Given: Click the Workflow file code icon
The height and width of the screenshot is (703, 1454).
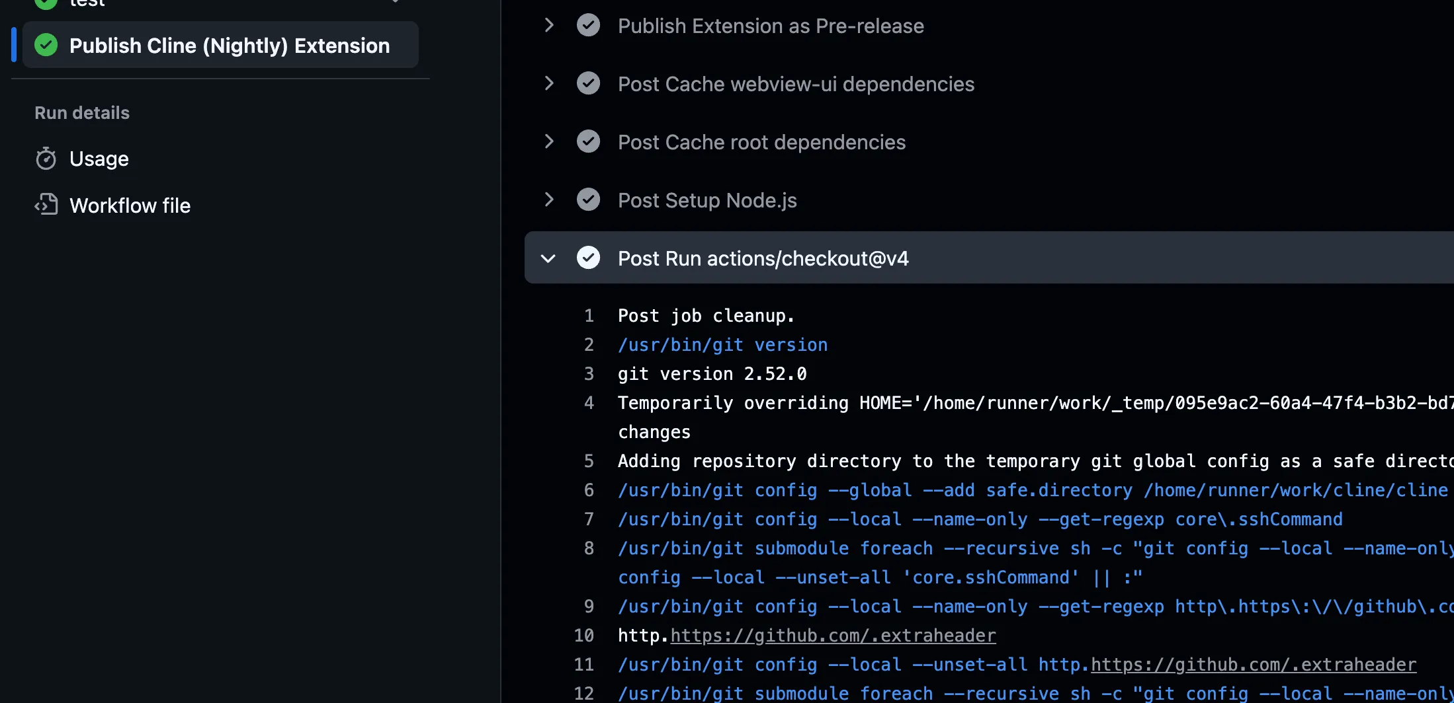Looking at the screenshot, I should click(x=46, y=205).
